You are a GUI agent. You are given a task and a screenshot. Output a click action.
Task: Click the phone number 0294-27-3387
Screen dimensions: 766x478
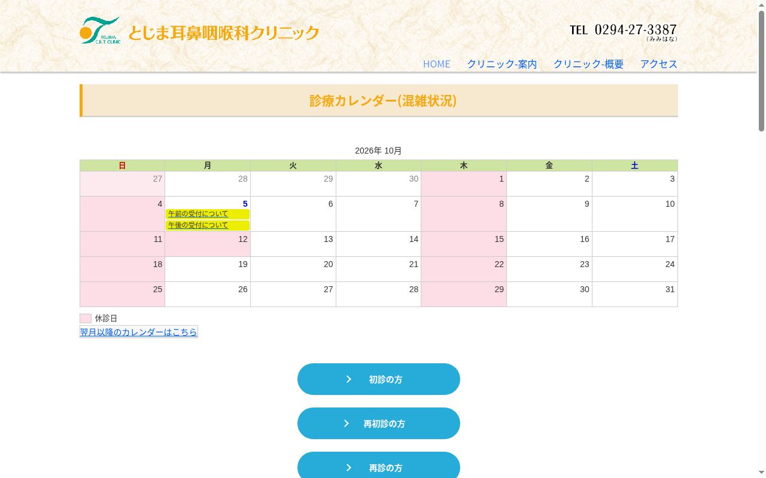click(x=636, y=29)
